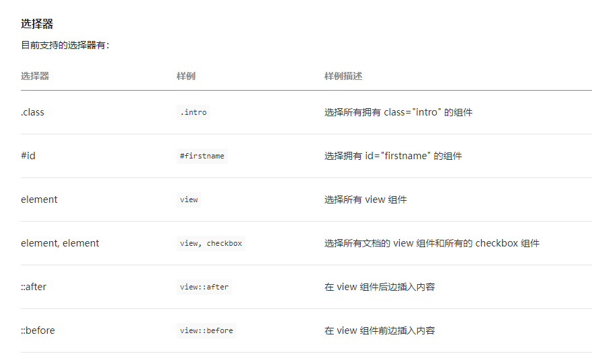Select the ::after selector cell
Image resolution: width=592 pixels, height=360 pixels.
coord(34,287)
